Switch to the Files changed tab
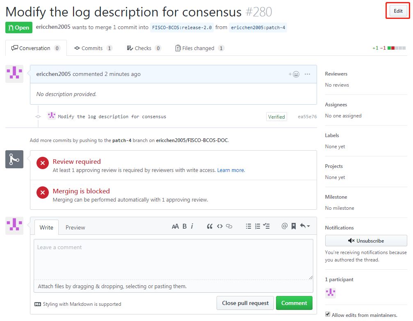This screenshot has width=413, height=321. 199,48
